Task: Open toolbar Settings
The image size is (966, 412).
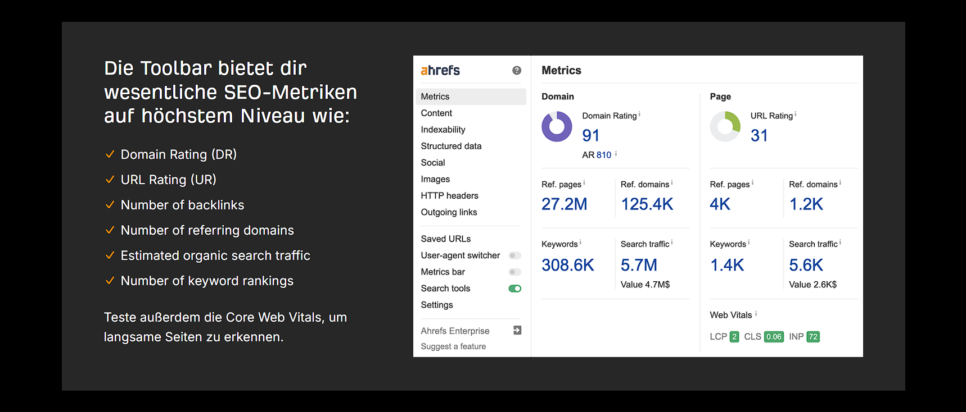Action: point(437,305)
